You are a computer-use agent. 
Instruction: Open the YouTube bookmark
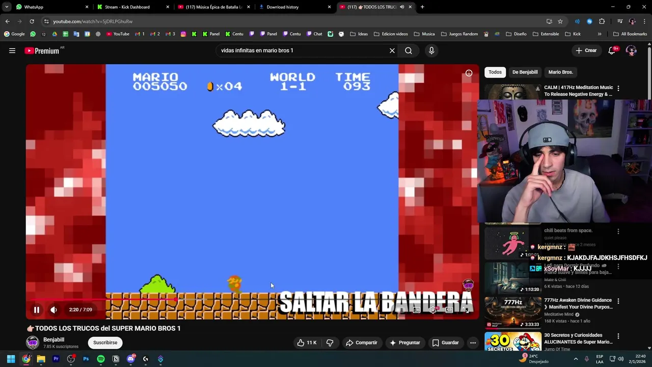117,34
